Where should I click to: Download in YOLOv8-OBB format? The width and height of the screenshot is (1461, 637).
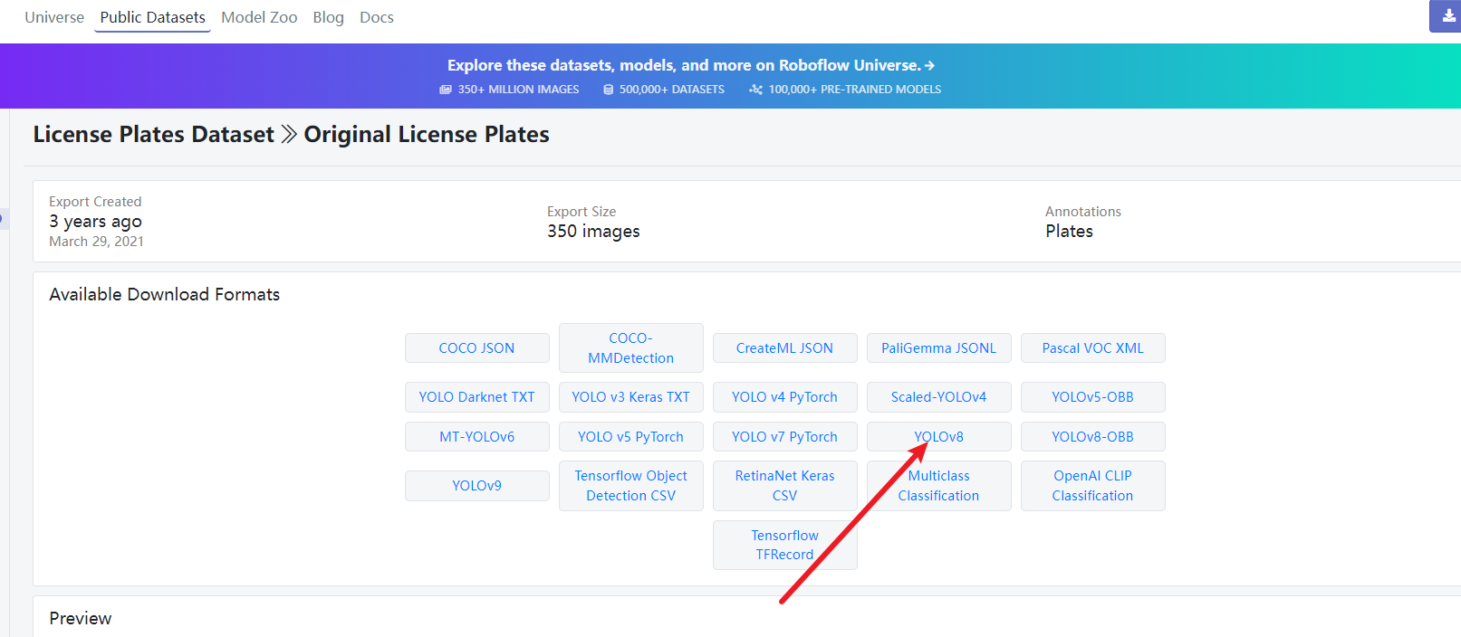coord(1093,437)
